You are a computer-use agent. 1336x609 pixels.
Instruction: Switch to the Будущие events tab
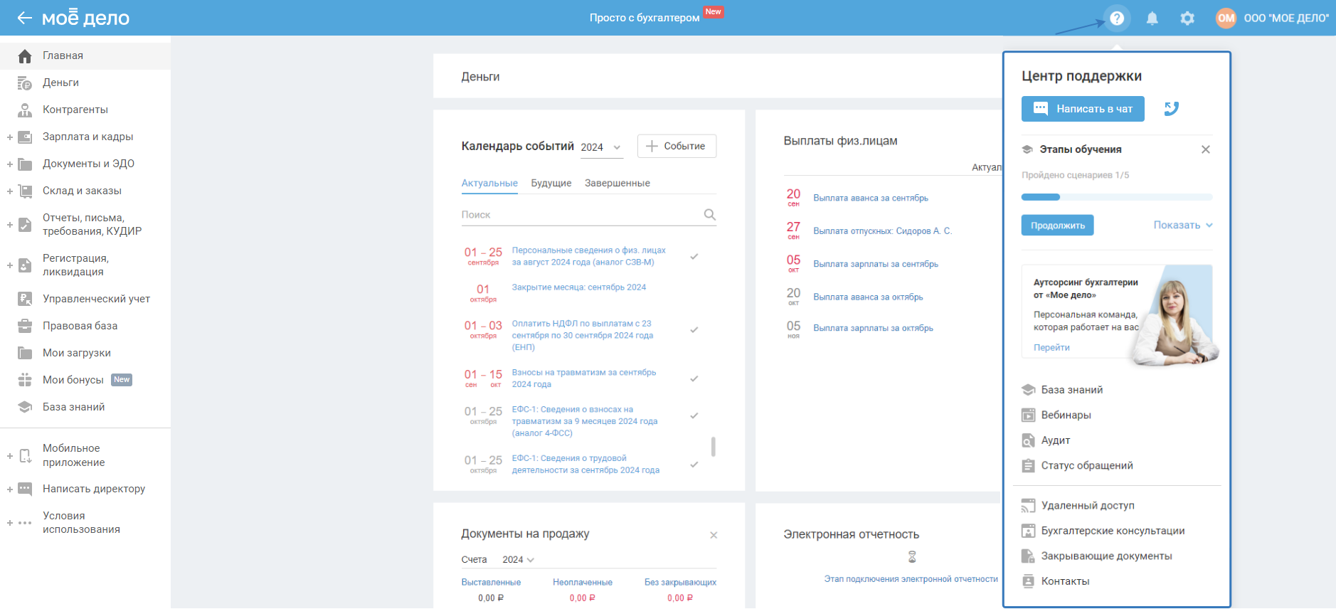click(x=551, y=183)
